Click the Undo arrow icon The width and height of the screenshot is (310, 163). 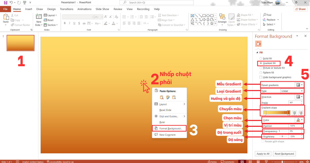(x=11, y=3)
